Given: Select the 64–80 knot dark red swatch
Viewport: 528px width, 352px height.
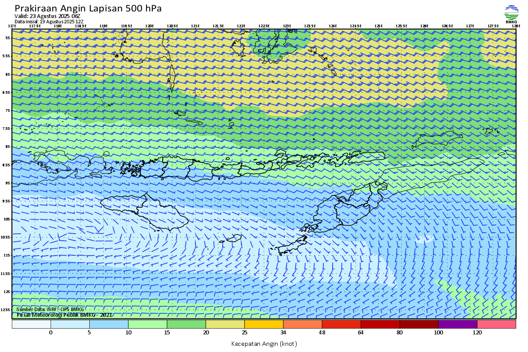Looking at the screenshot, I should click(x=380, y=324).
